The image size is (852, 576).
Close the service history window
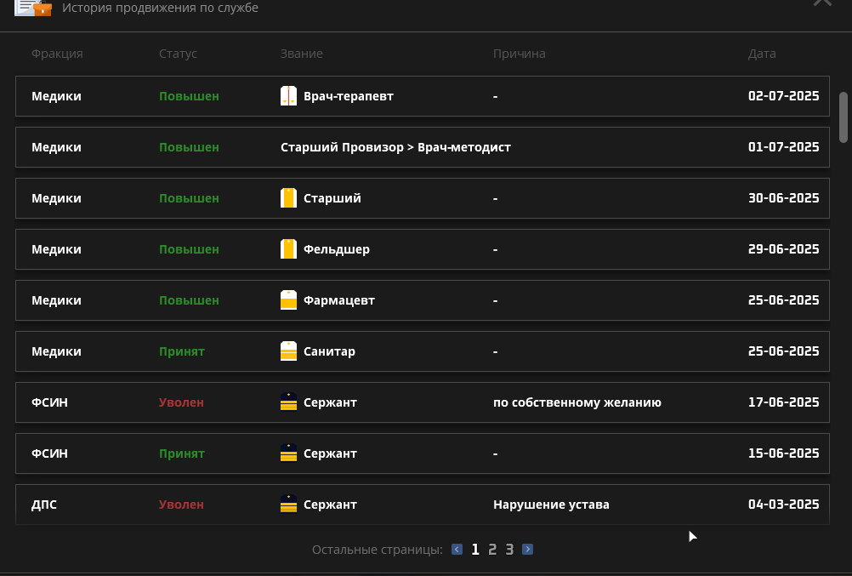[822, 3]
